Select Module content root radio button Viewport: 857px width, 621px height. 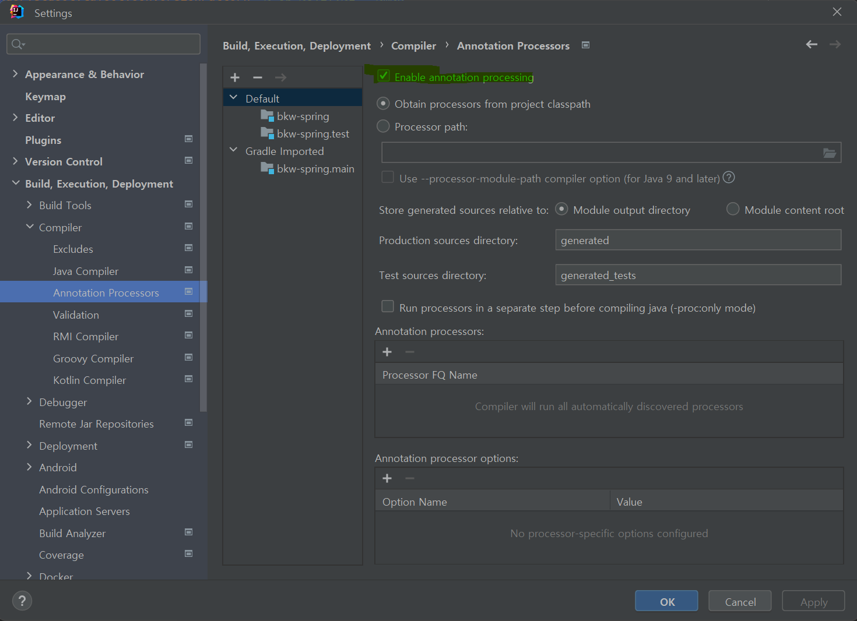pyautogui.click(x=733, y=209)
